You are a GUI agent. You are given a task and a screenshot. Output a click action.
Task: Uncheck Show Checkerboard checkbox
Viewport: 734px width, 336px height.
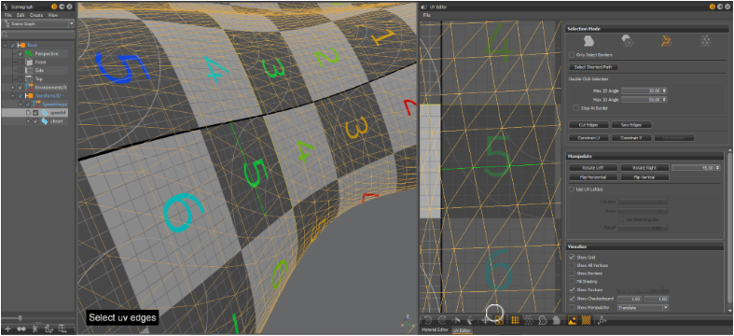point(572,299)
